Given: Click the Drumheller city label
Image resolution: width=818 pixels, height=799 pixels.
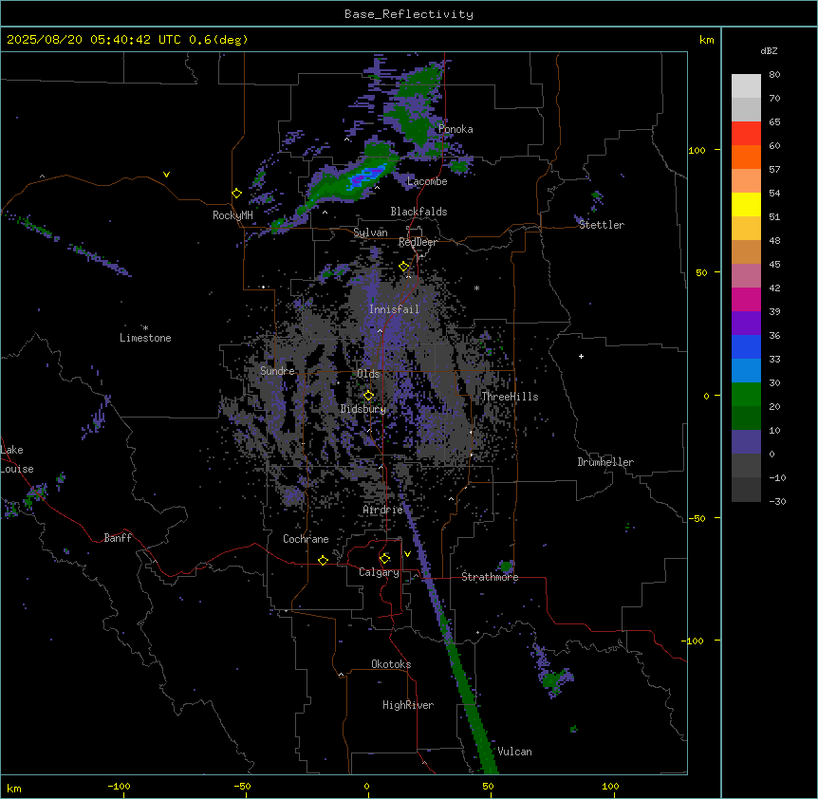Looking at the screenshot, I should tap(605, 462).
